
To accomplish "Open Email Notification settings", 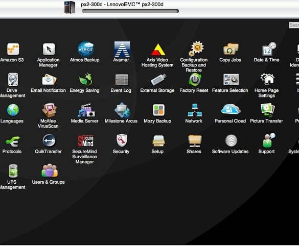I will pos(49,80).
